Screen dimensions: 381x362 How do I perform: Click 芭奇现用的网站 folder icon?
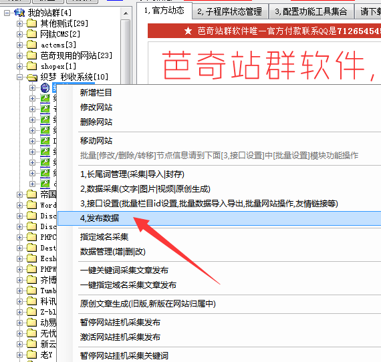click(x=31, y=55)
